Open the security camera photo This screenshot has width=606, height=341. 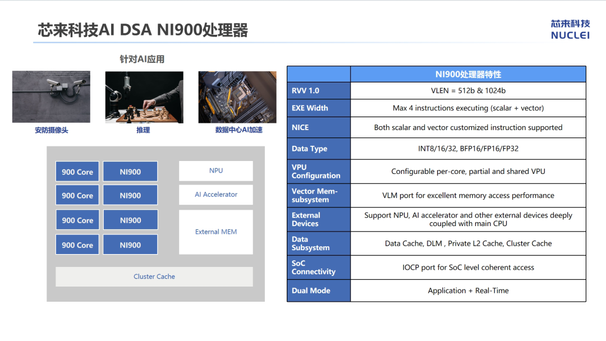coord(52,96)
